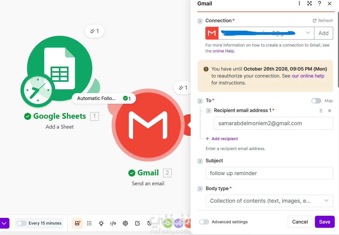Click the green tools circle in toolbar

(x=168, y=223)
